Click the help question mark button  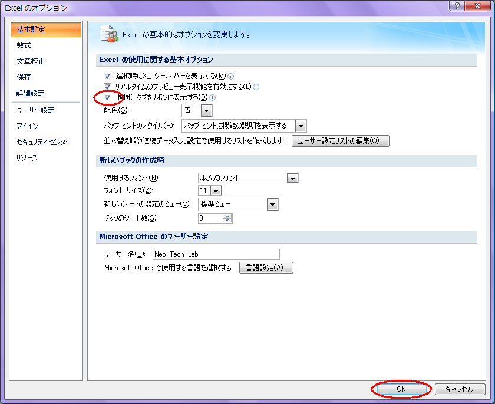[458, 5]
